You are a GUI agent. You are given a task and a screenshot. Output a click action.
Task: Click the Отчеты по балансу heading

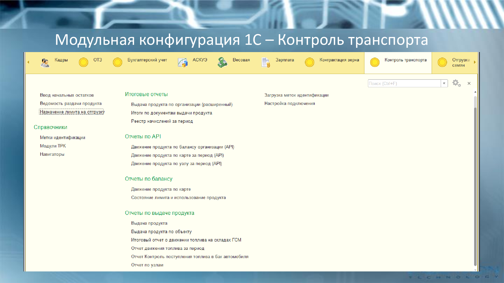click(149, 179)
